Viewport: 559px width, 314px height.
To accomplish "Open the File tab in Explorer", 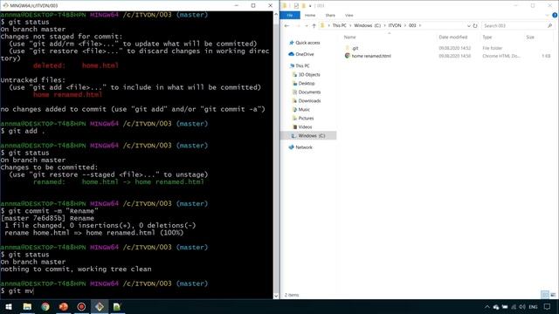I will tap(290, 16).
